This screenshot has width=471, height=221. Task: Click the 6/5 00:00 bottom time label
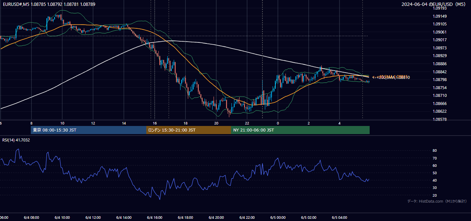pos(278,217)
